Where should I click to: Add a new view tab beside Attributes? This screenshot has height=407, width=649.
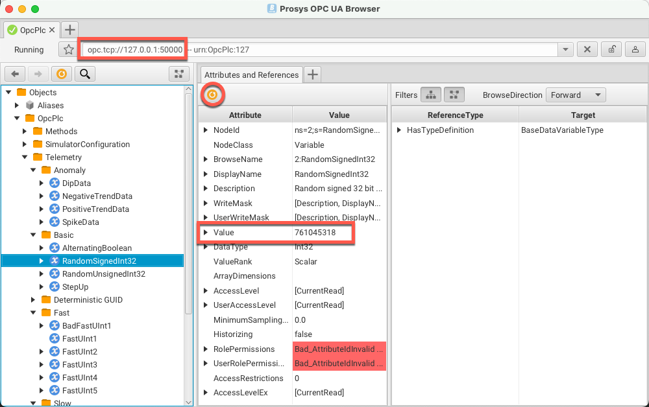click(313, 75)
